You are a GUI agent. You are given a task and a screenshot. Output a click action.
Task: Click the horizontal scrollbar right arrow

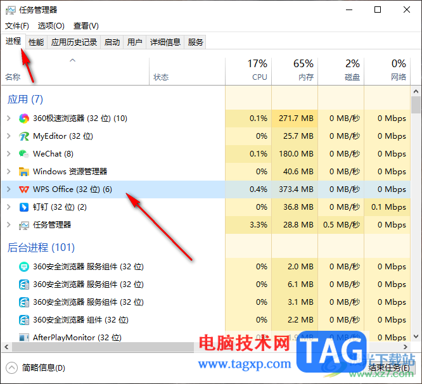tap(406, 347)
